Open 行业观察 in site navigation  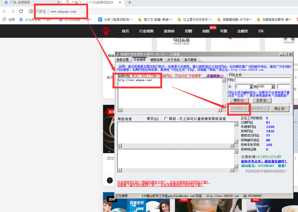click(146, 31)
